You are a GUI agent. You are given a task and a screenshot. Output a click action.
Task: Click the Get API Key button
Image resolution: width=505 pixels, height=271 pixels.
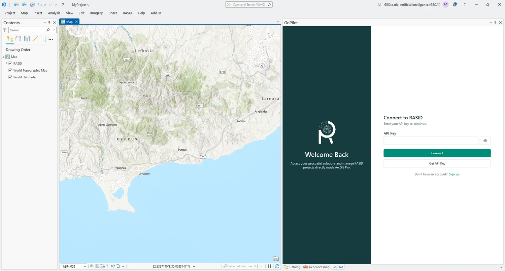[x=437, y=163]
